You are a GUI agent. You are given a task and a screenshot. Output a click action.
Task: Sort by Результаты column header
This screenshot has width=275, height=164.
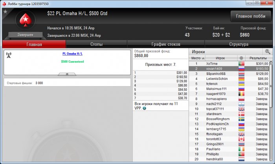[258, 58]
